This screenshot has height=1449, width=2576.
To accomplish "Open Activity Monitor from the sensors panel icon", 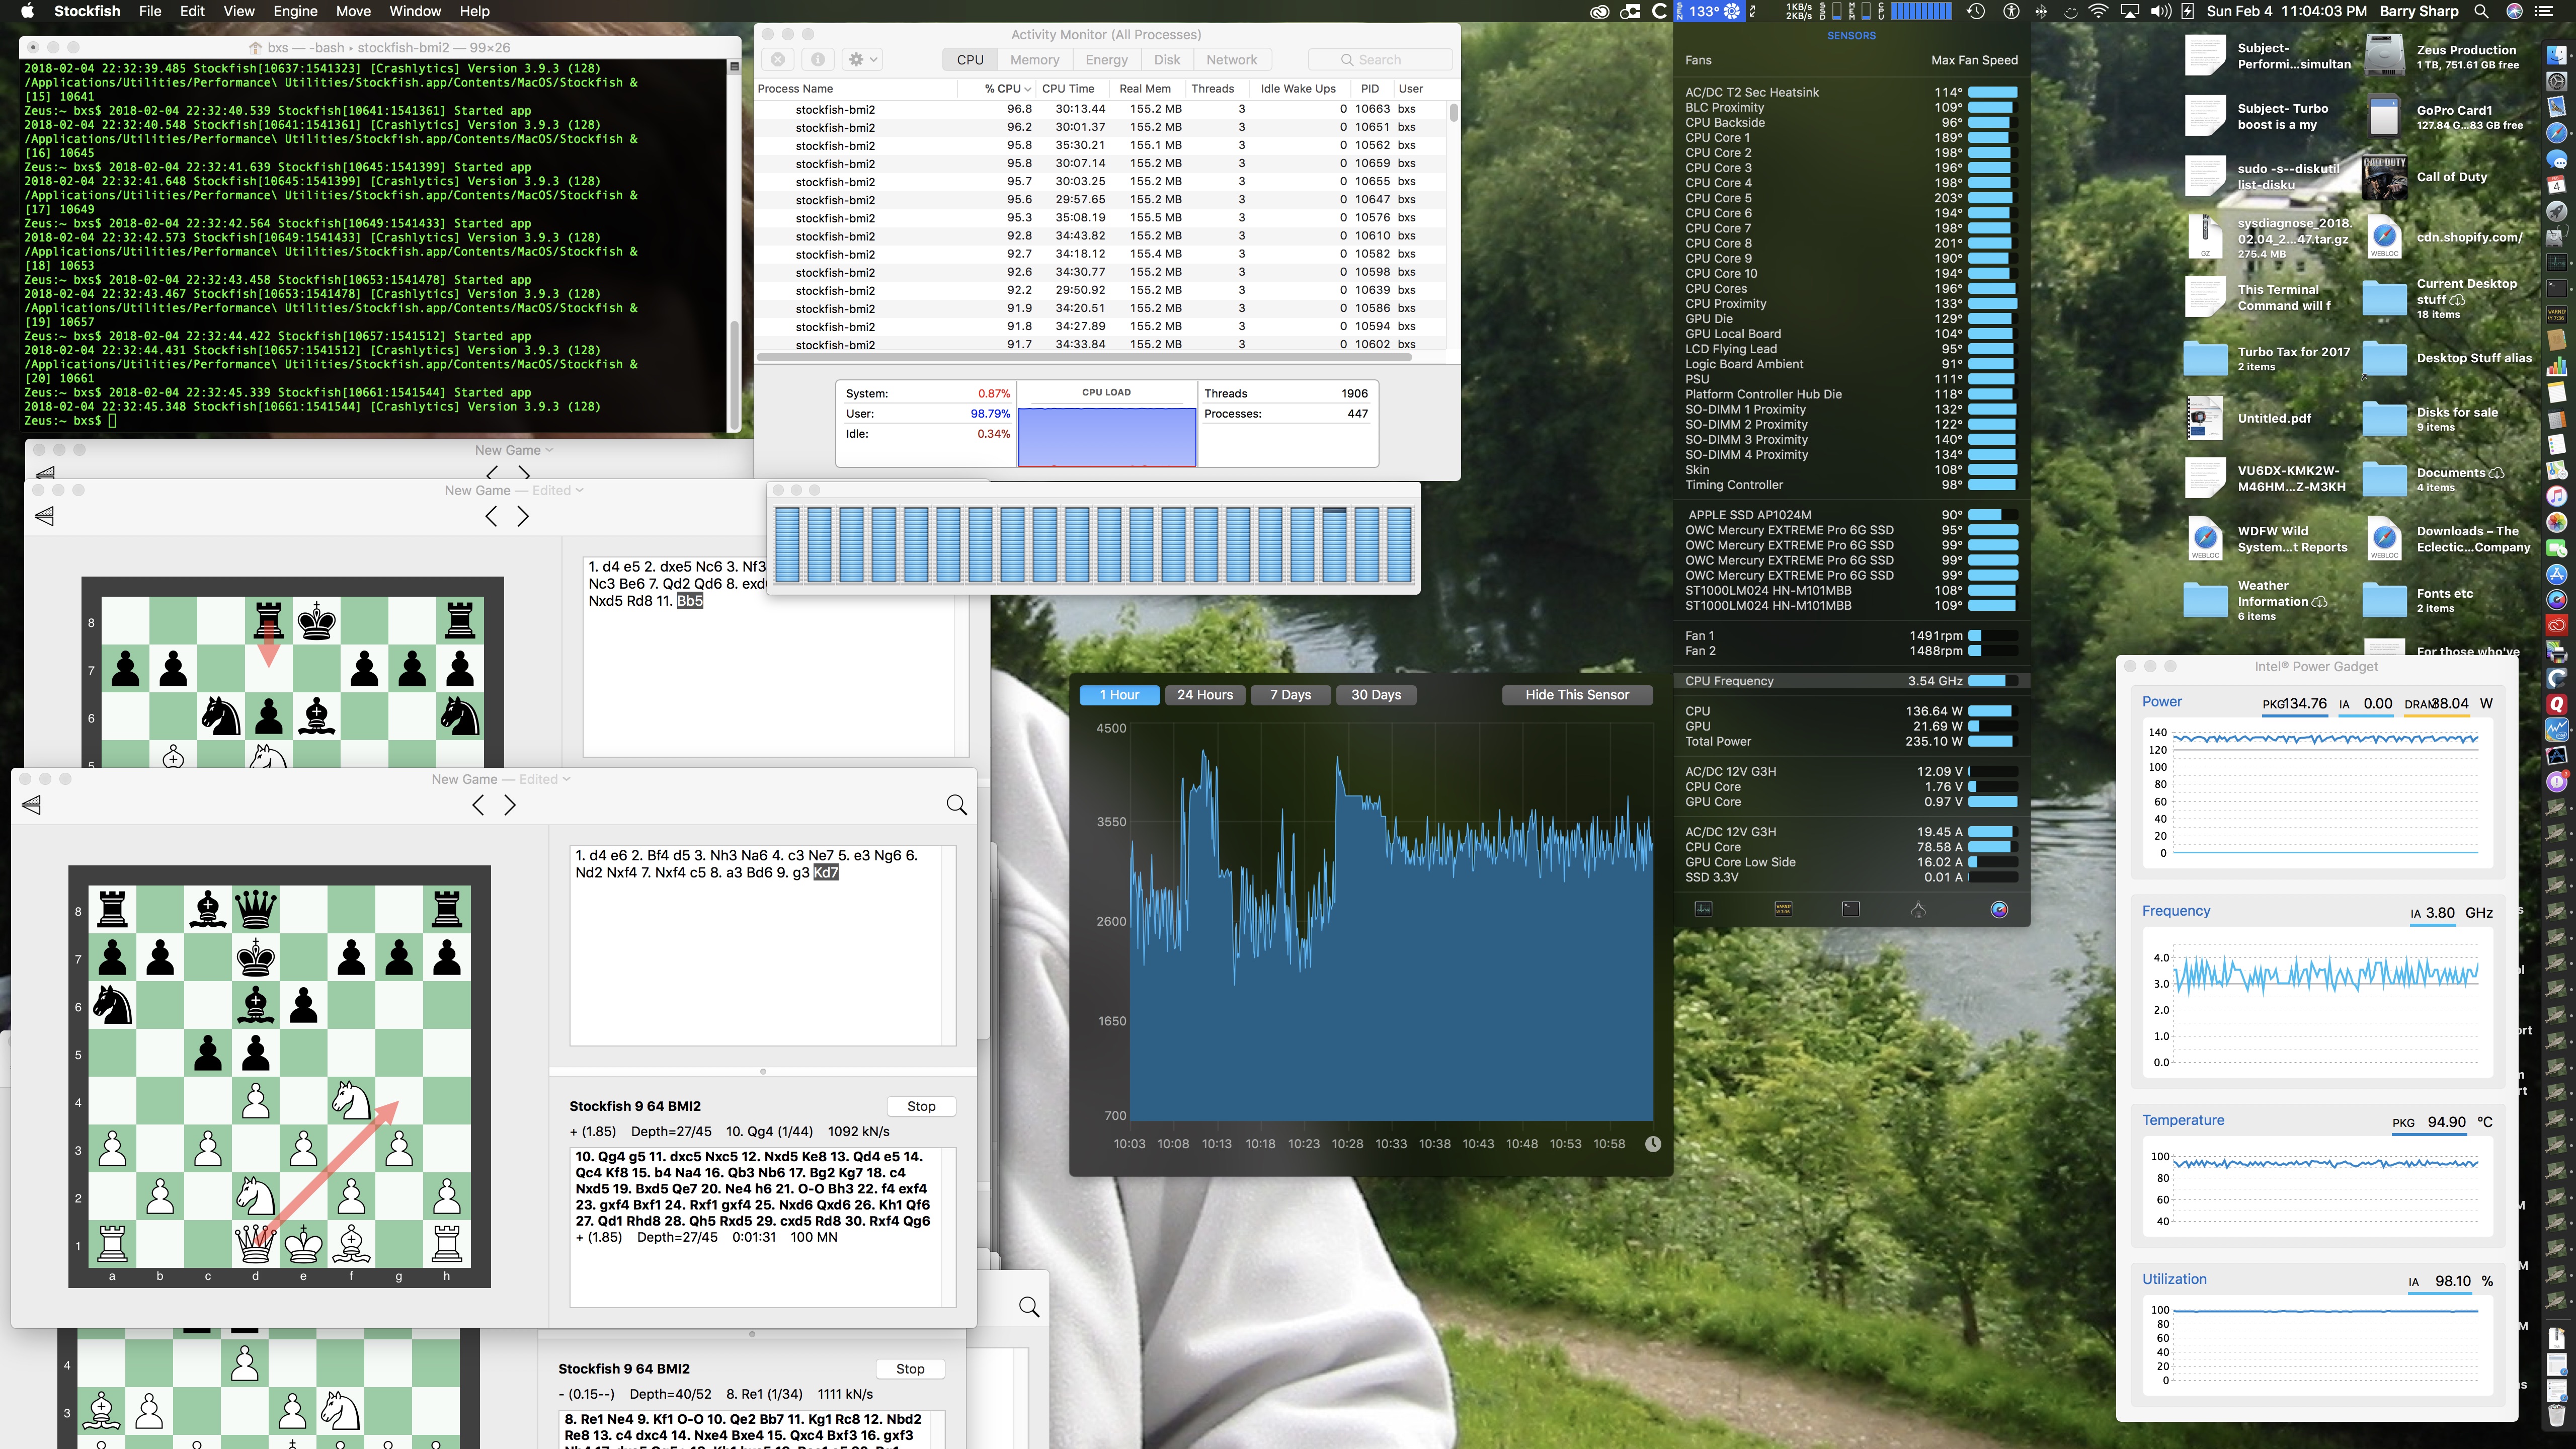I will click(1704, 909).
